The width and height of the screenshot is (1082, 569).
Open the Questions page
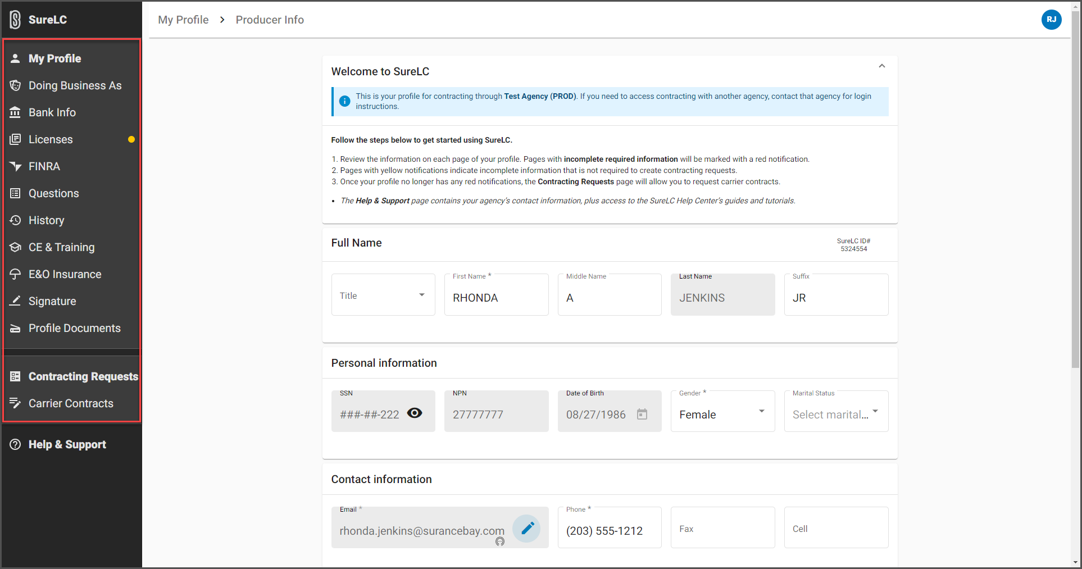click(71, 193)
